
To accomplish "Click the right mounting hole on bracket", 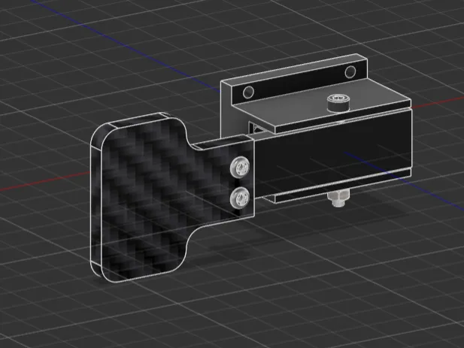I will pyautogui.click(x=350, y=72).
